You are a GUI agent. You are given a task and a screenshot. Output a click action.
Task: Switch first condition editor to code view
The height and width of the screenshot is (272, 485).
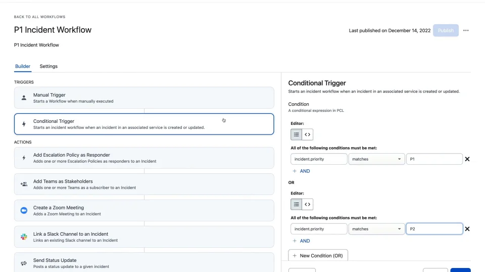click(x=308, y=134)
